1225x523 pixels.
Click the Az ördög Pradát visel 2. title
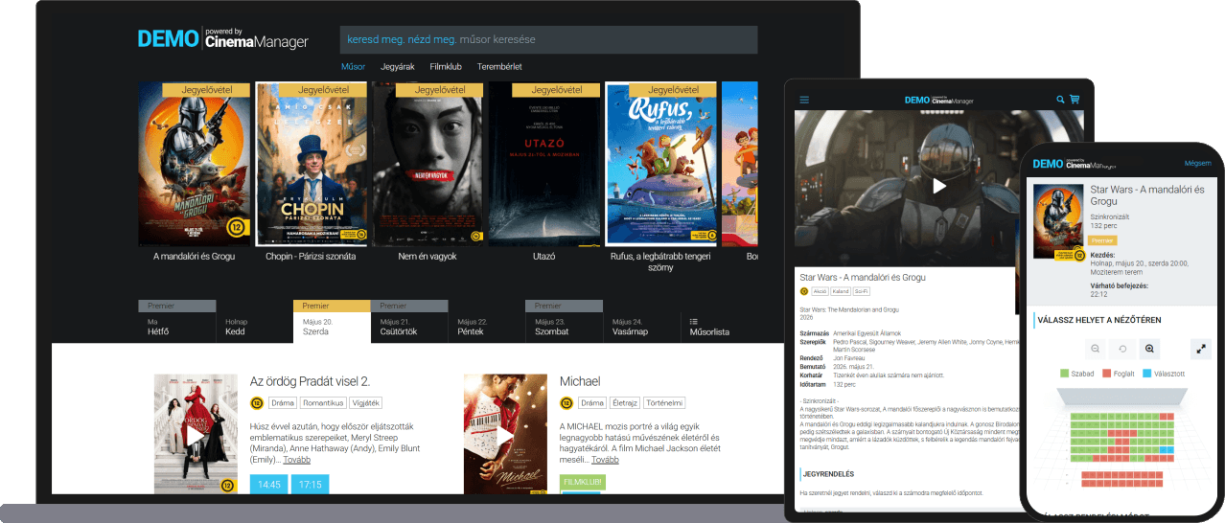(310, 381)
